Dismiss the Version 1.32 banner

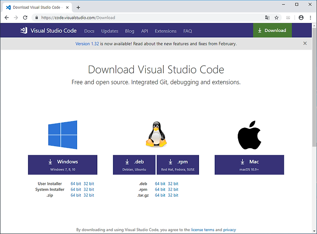[x=305, y=44]
